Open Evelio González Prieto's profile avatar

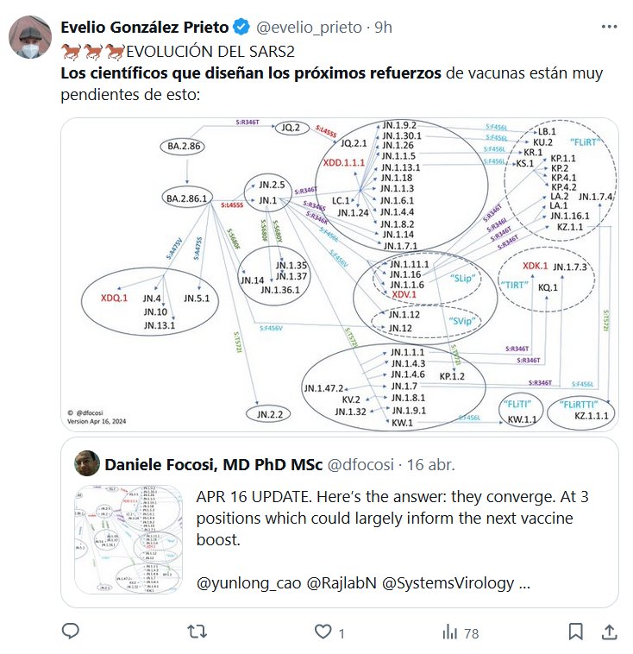pyautogui.click(x=29, y=37)
